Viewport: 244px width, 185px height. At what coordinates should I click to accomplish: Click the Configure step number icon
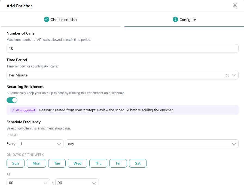pyautogui.click(x=175, y=19)
